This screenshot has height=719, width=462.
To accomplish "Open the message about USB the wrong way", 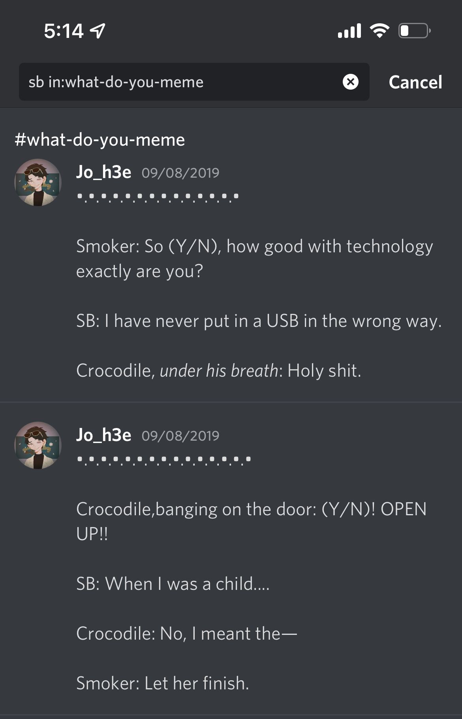I will tap(259, 321).
